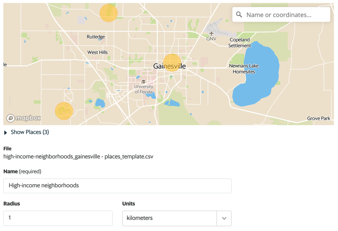Click the Grove Park map label
The width and height of the screenshot is (338, 231).
(319, 118)
